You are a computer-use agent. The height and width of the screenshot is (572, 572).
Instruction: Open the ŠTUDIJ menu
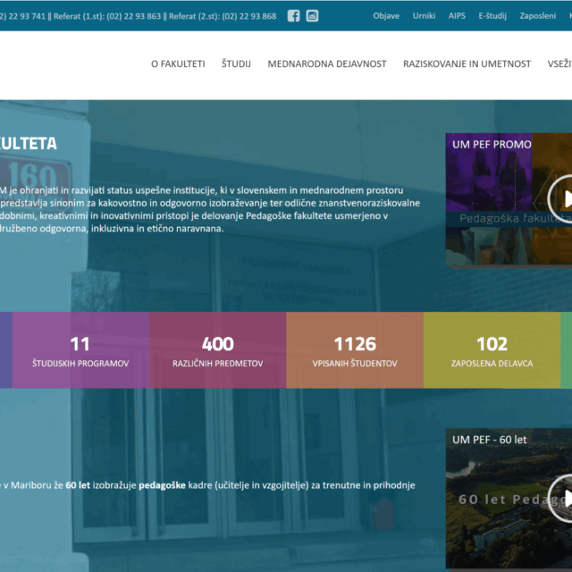(236, 64)
